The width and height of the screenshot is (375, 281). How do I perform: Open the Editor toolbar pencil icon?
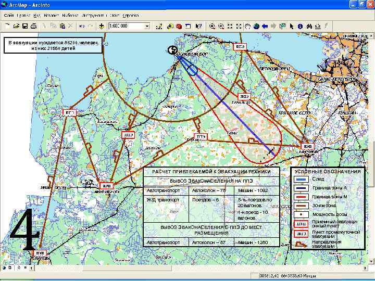click(x=159, y=27)
